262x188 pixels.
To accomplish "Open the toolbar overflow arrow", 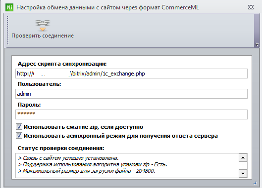I will point(257,44).
